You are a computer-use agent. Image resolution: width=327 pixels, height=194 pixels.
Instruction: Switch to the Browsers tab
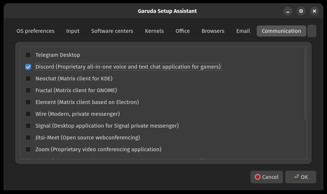pos(213,31)
